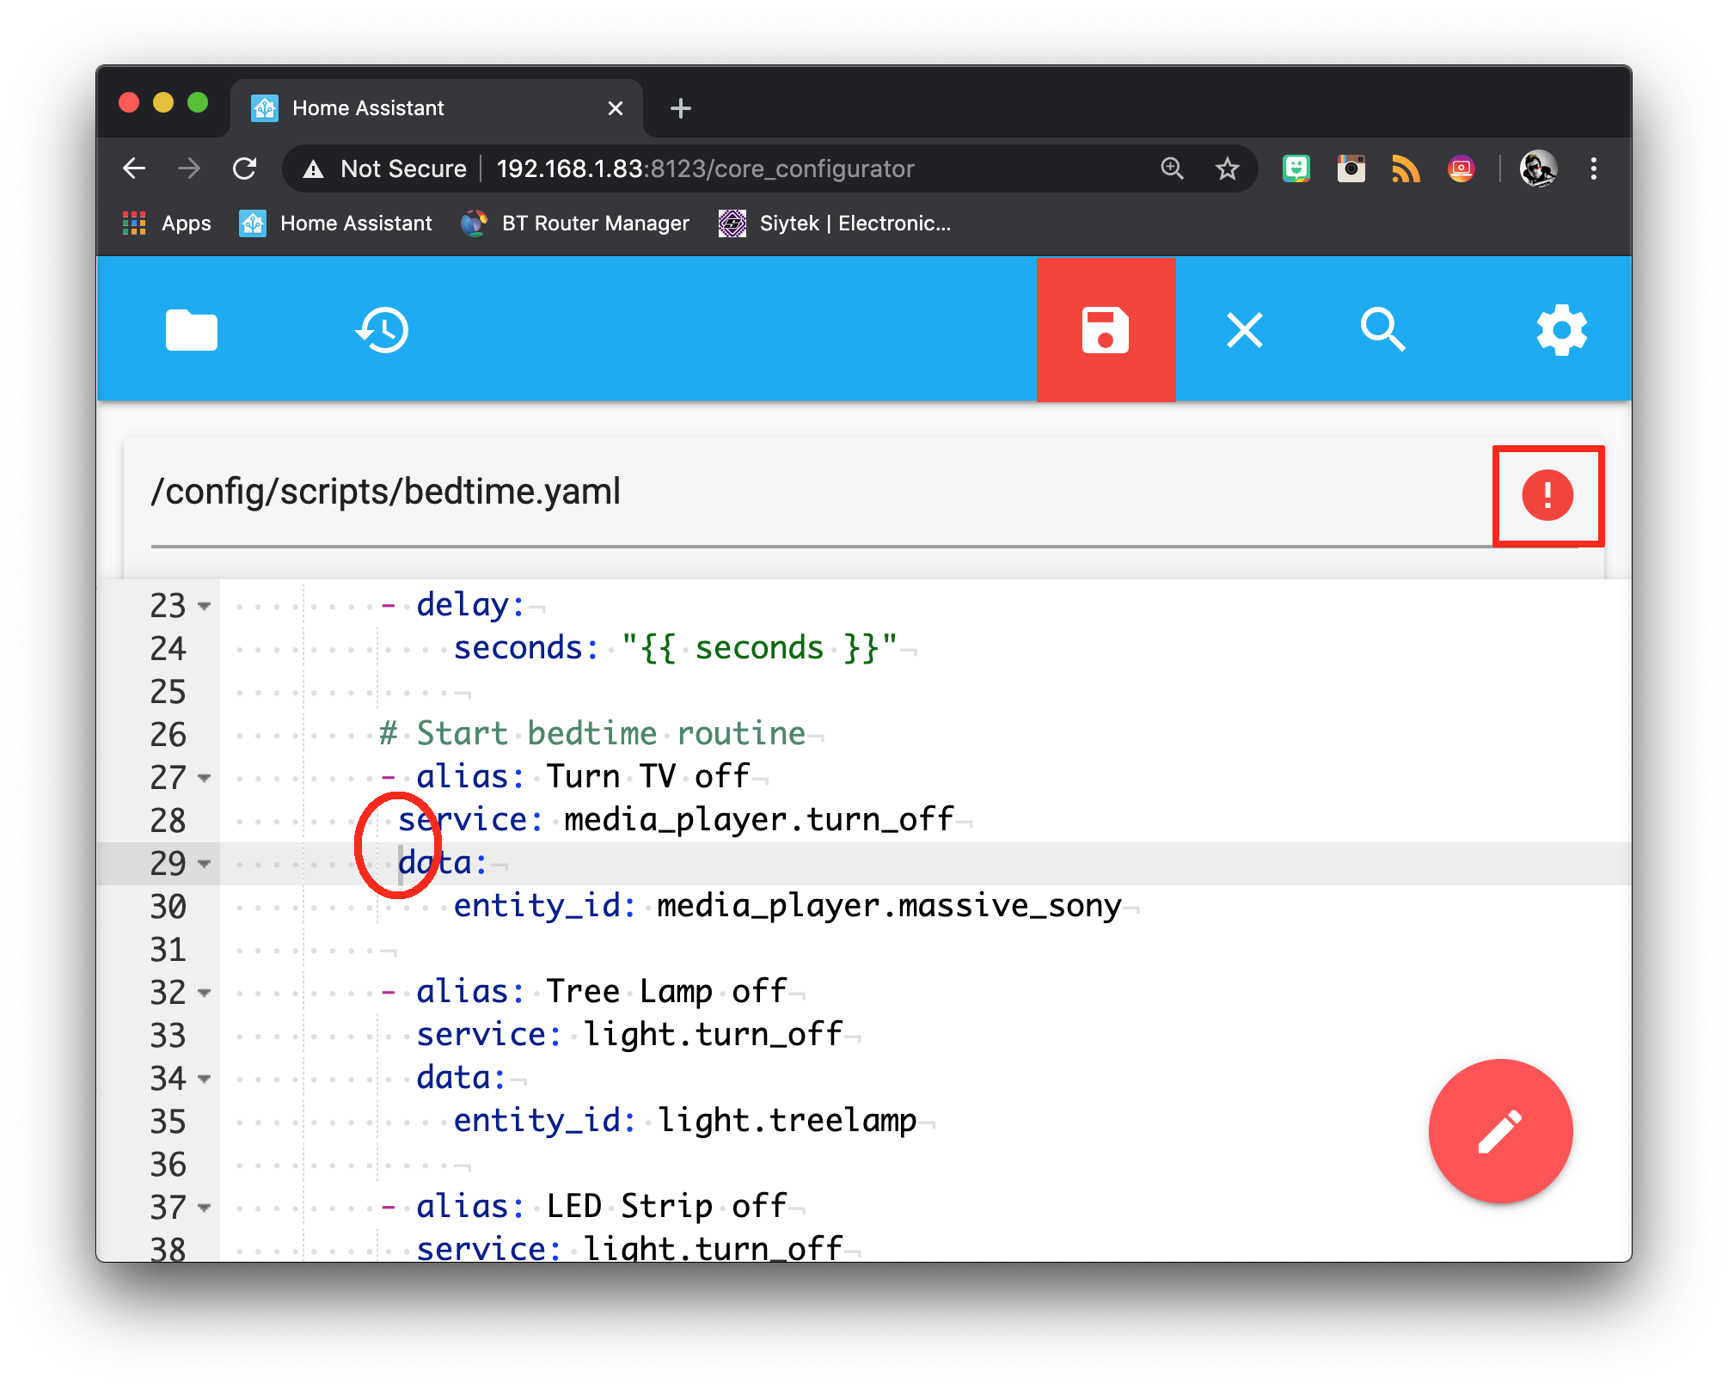Screen dimensions: 1728x1389
Task: Bookmark the page with the star icon
Action: pos(1228,168)
